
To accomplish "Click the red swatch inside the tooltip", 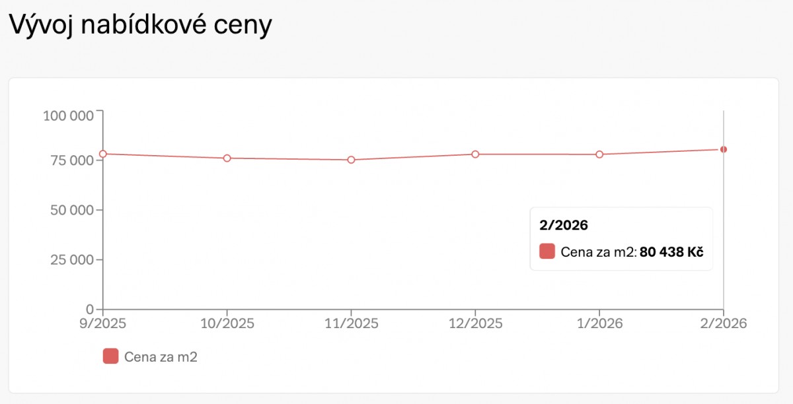I will click(547, 252).
